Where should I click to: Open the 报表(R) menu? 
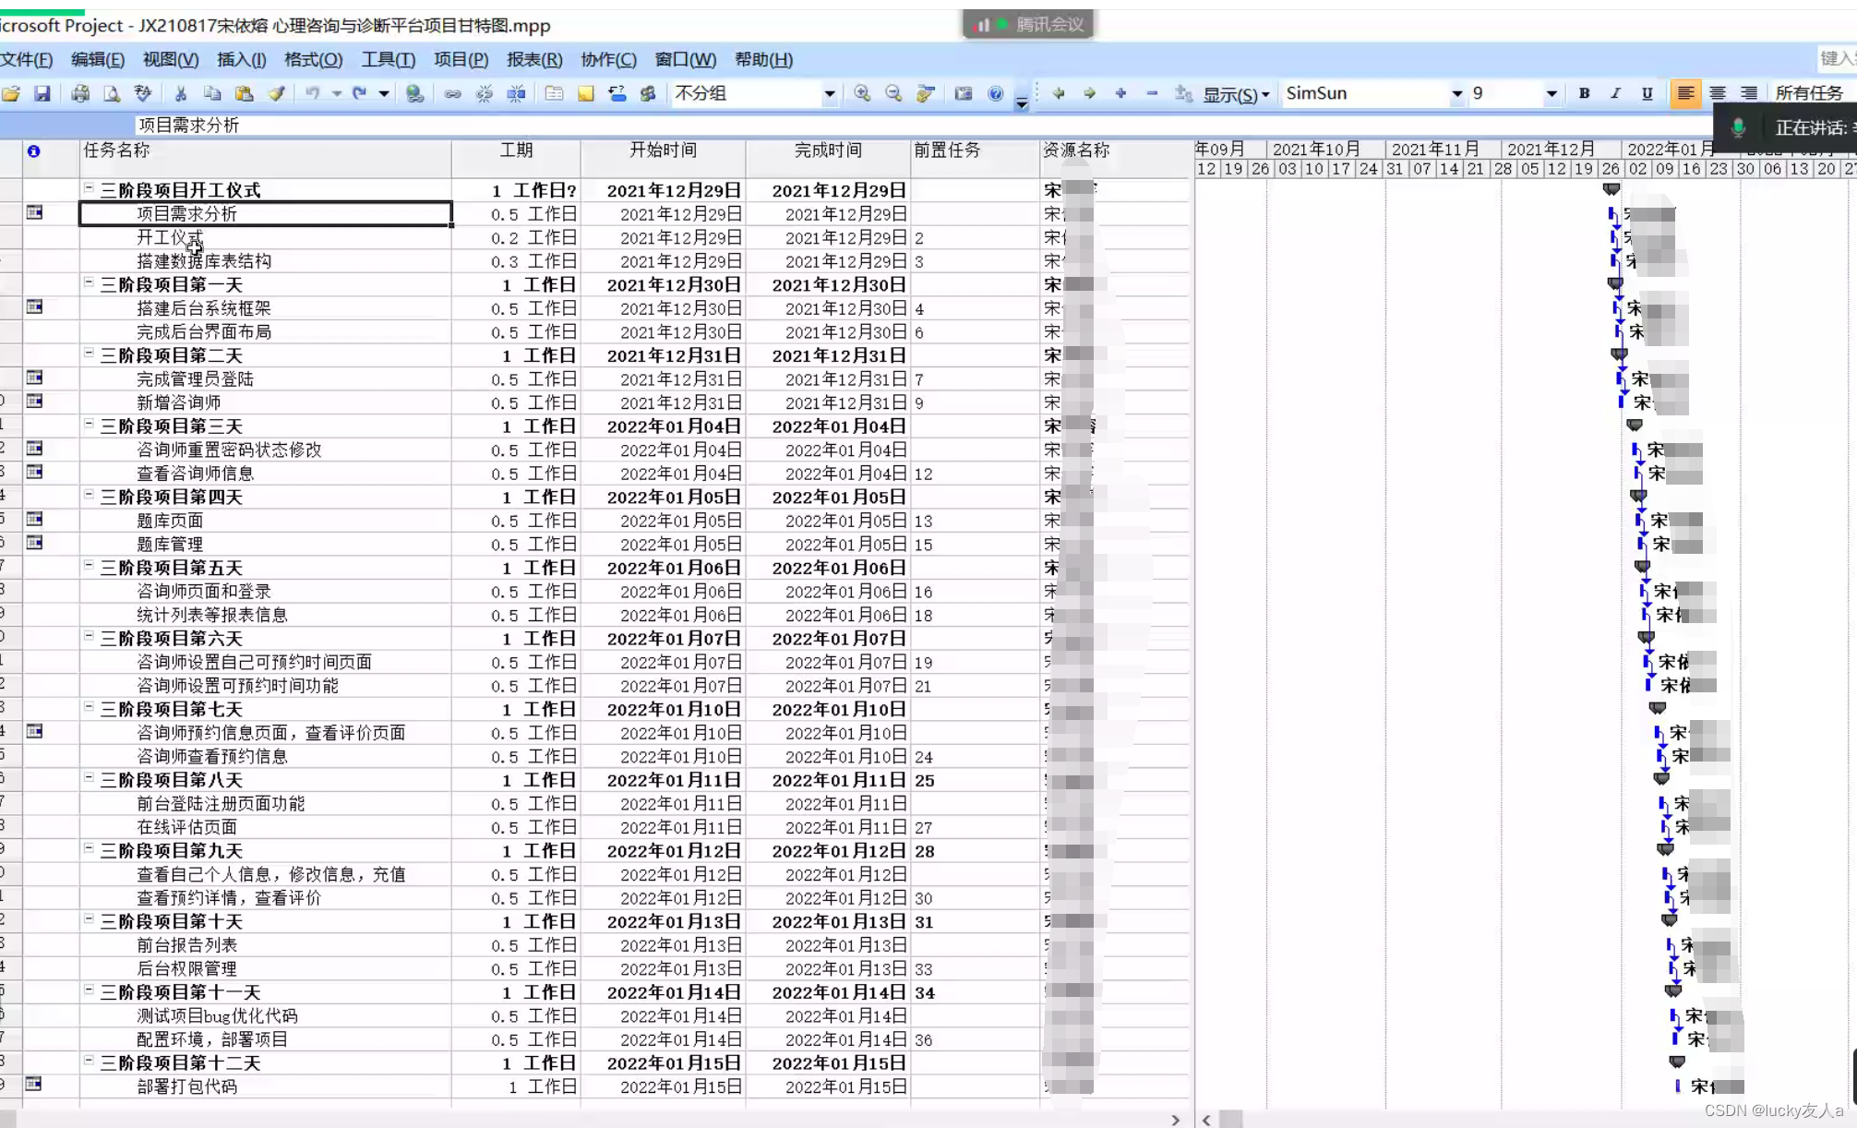click(x=533, y=59)
